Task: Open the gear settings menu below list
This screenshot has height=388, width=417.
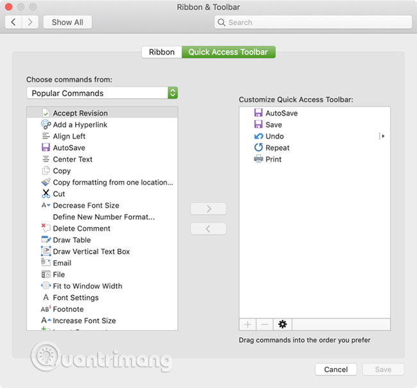Action: (282, 325)
